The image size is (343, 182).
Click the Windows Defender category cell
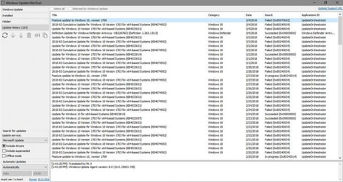click(x=220, y=33)
